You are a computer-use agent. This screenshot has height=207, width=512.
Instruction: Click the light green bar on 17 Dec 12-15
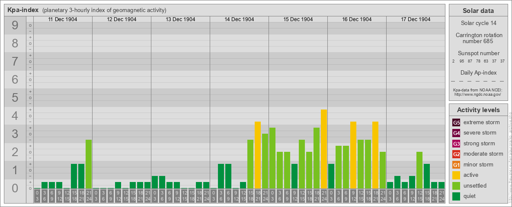click(419, 170)
